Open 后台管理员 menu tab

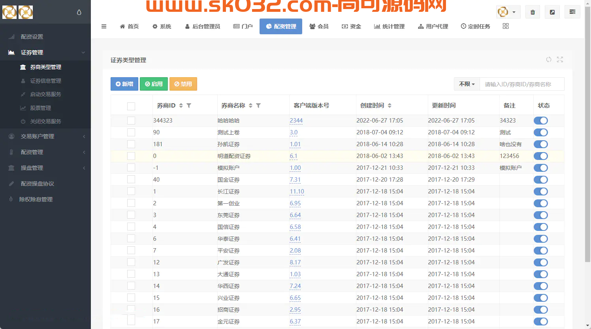point(203,26)
